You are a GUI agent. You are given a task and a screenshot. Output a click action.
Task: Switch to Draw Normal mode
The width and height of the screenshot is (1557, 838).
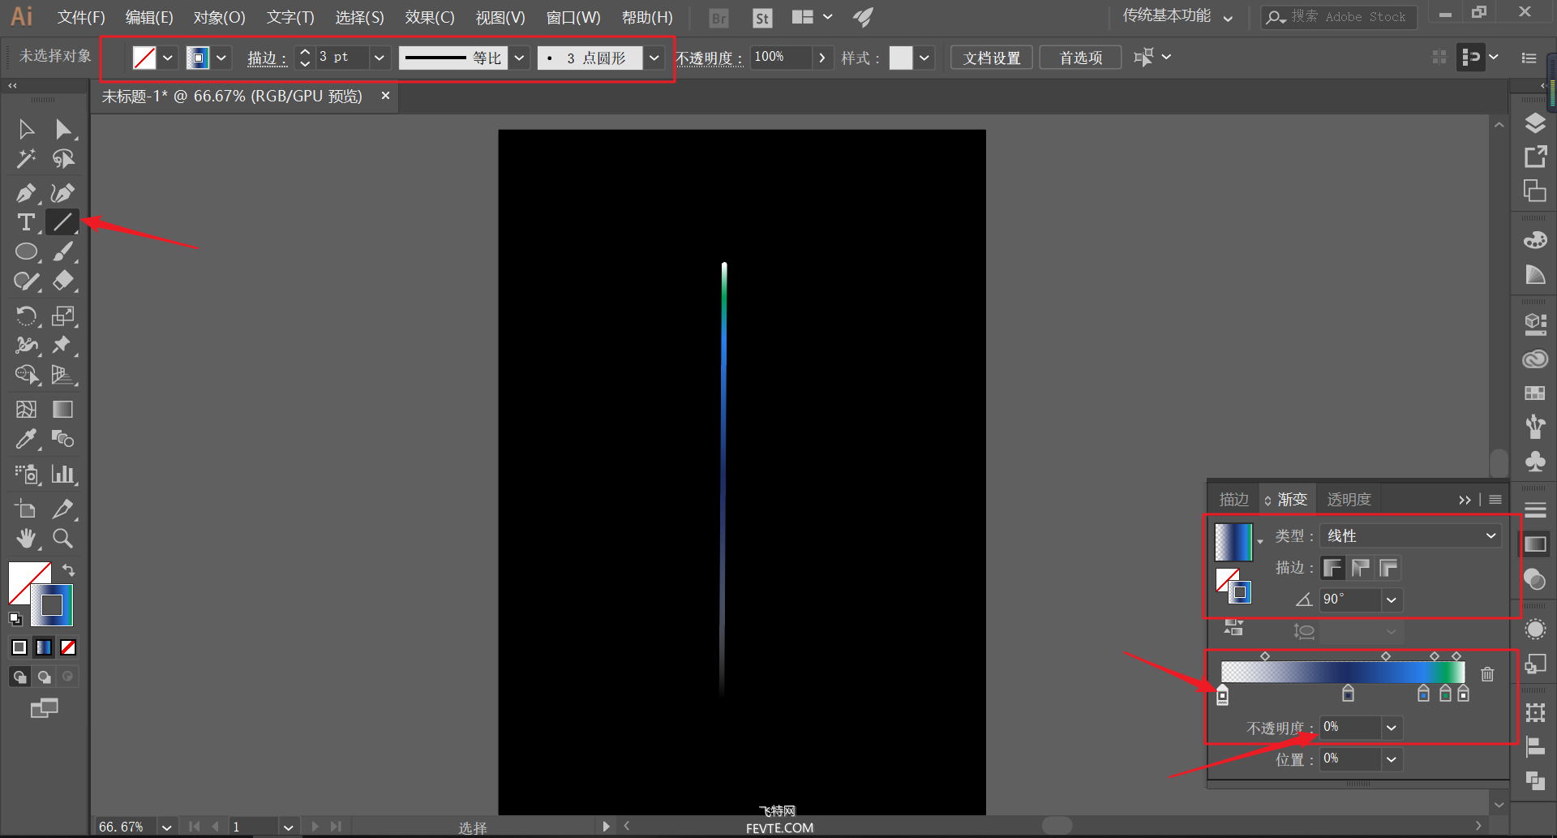point(19,676)
